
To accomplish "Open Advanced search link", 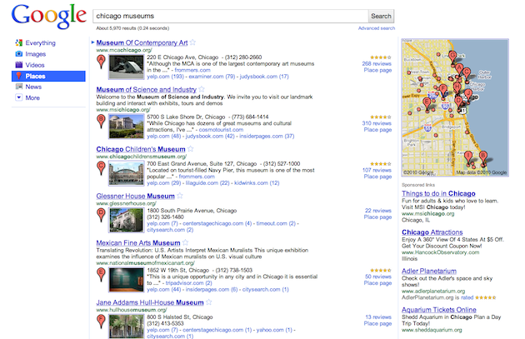I will 377,28.
